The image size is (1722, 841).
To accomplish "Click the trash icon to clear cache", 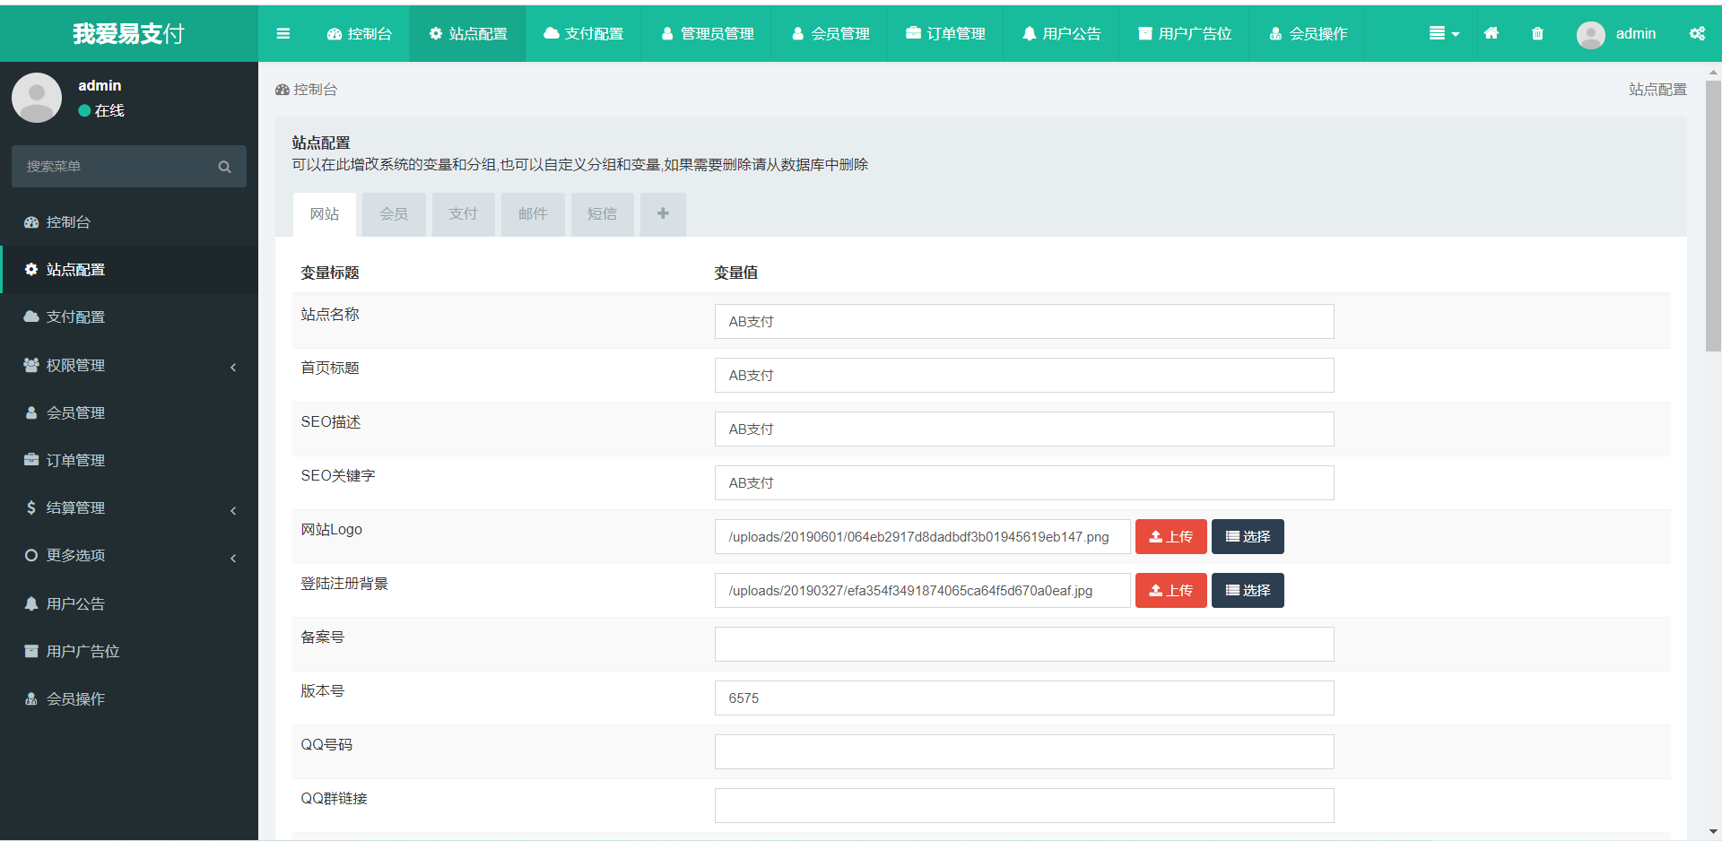I will pyautogui.click(x=1537, y=34).
